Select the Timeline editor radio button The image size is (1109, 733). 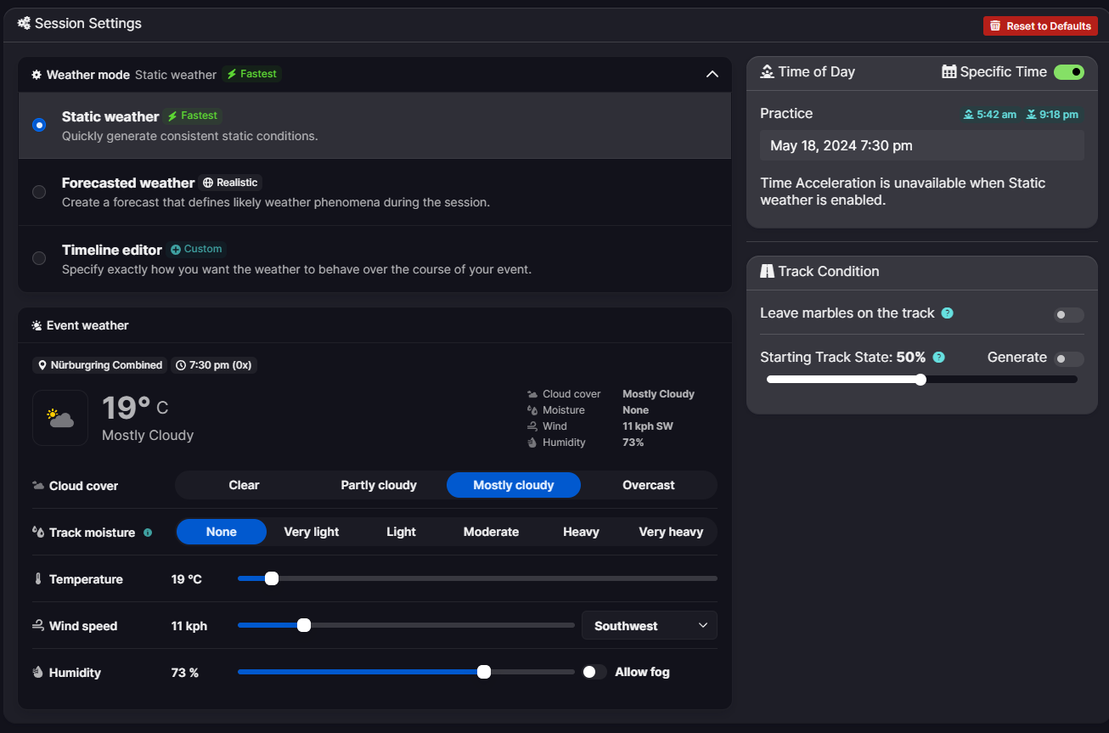point(39,258)
